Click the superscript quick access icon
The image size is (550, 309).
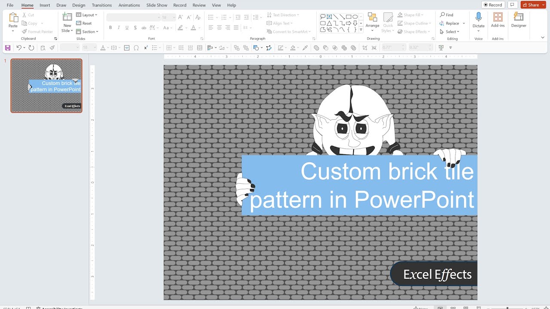[x=146, y=48]
